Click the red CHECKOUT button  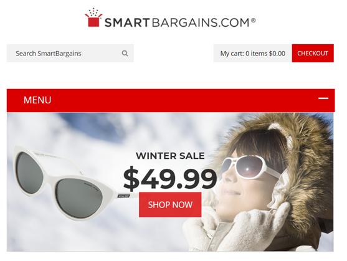tap(313, 54)
